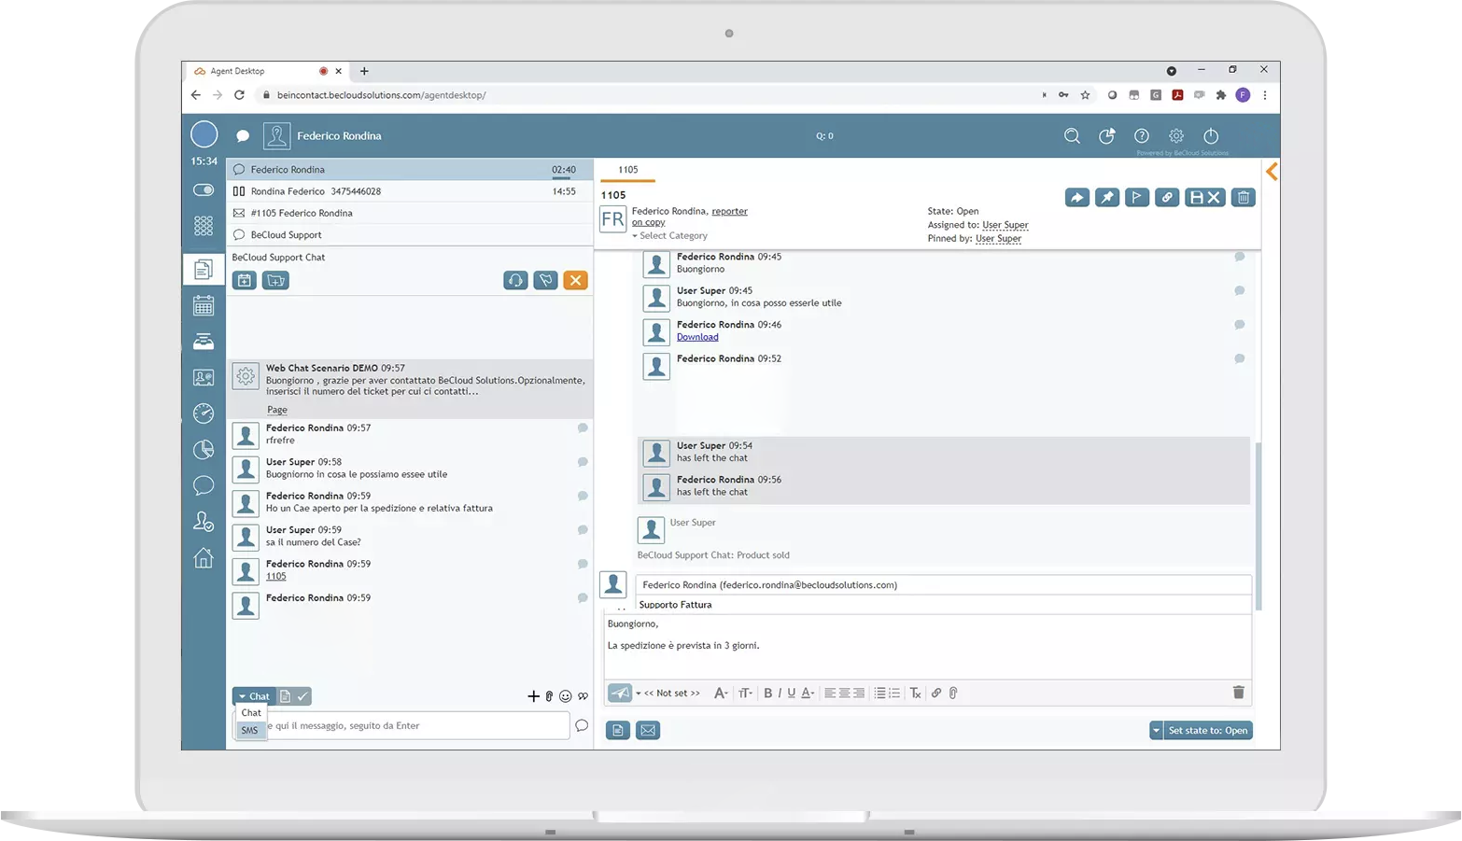
Task: Open the Not set sender dropdown
Action: click(668, 694)
